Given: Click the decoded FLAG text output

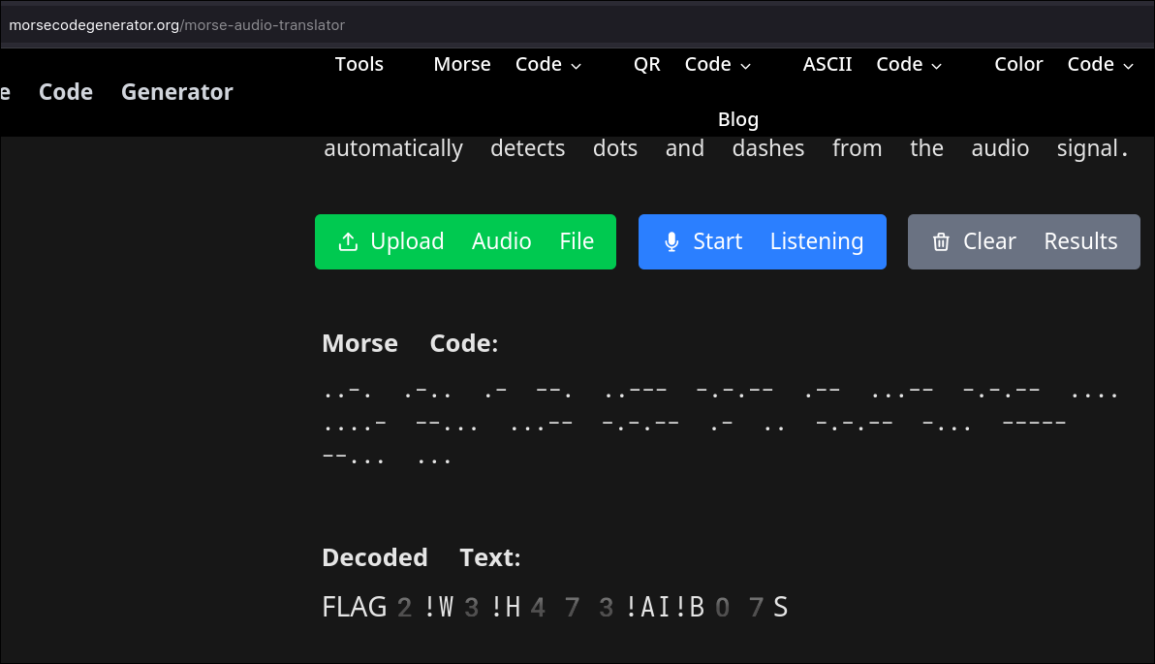Looking at the screenshot, I should [x=554, y=608].
